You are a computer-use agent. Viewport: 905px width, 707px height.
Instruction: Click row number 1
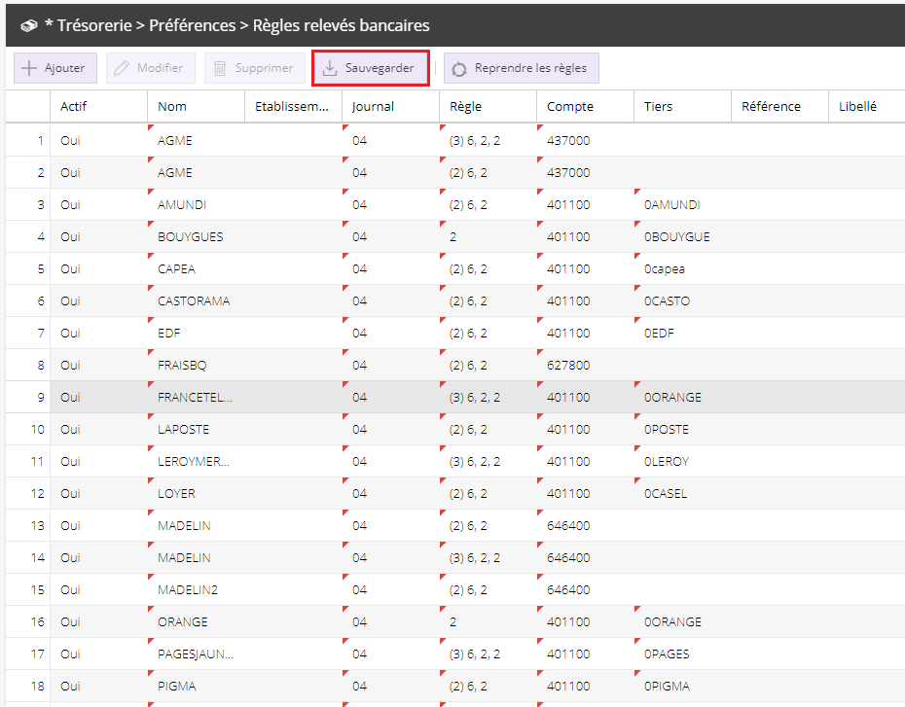click(27, 141)
